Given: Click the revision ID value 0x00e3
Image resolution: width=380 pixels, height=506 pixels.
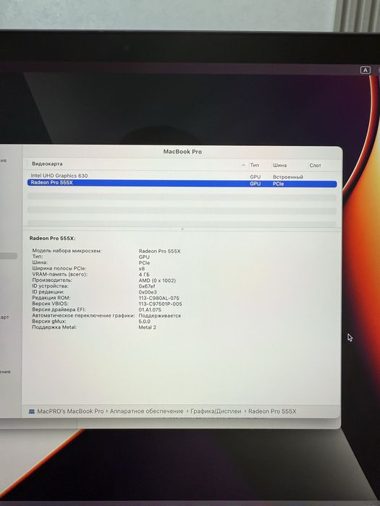Looking at the screenshot, I should click(148, 292).
